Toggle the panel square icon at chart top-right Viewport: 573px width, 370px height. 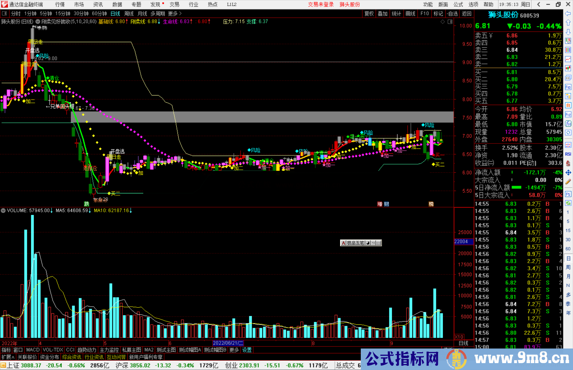[450, 22]
